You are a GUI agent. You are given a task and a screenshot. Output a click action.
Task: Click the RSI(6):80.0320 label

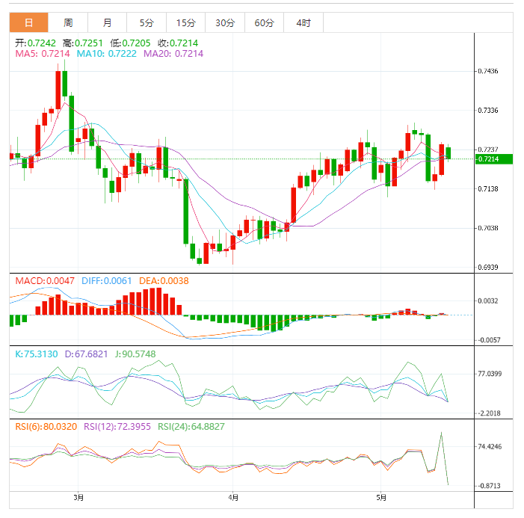point(46,427)
